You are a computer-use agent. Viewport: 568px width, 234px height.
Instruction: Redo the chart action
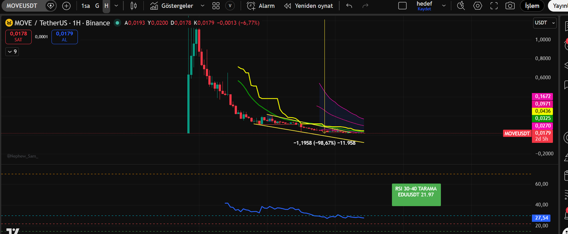pos(365,6)
